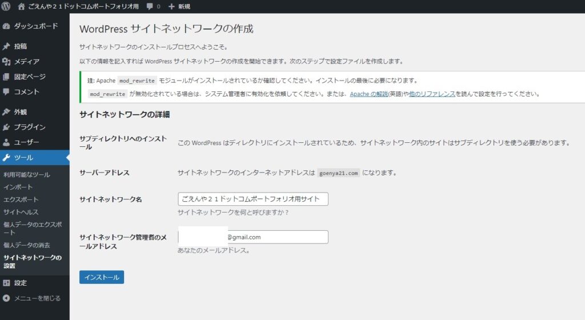Go to サイトヘルス submenu
The height and width of the screenshot is (320, 585).
[x=21, y=212]
